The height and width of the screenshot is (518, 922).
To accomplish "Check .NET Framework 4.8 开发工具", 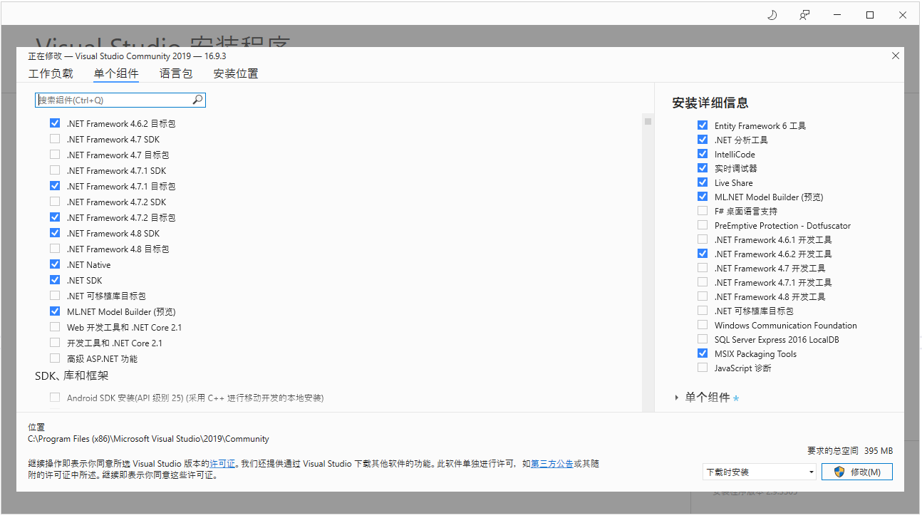I will (x=703, y=296).
